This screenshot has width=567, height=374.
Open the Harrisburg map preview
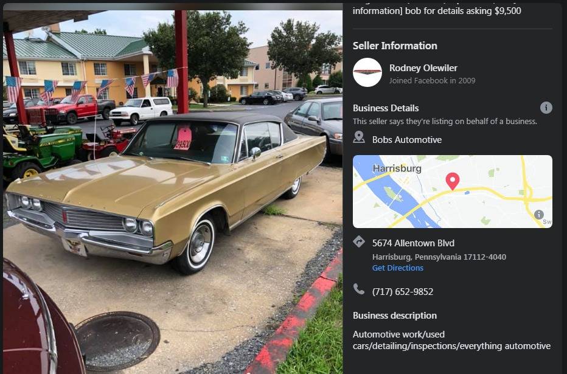453,192
